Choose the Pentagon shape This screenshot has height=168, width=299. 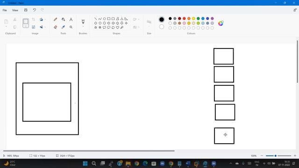100,23
